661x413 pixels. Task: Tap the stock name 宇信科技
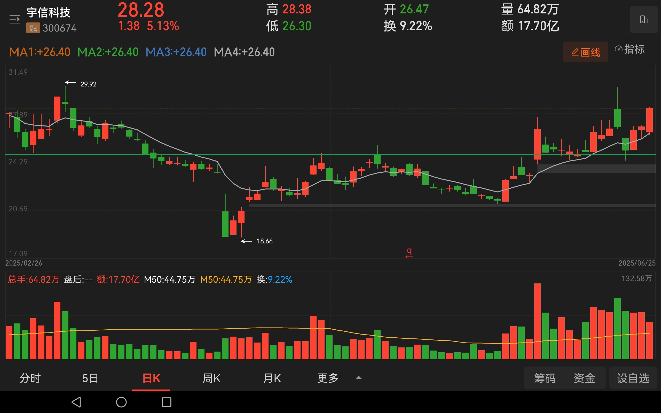pyautogui.click(x=48, y=13)
